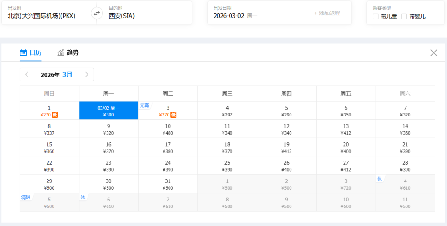The image size is (447, 226).
Task: Click the 清明 holiday tag
Action: pos(26,197)
